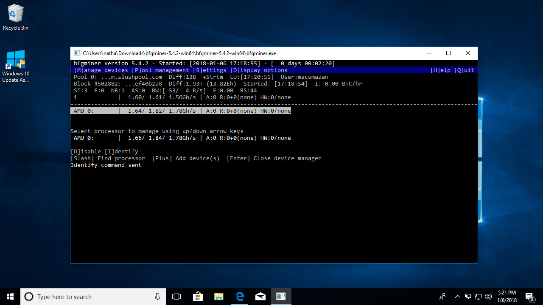
Task: Click the highlighted AMU 0 device row
Action: (181, 111)
